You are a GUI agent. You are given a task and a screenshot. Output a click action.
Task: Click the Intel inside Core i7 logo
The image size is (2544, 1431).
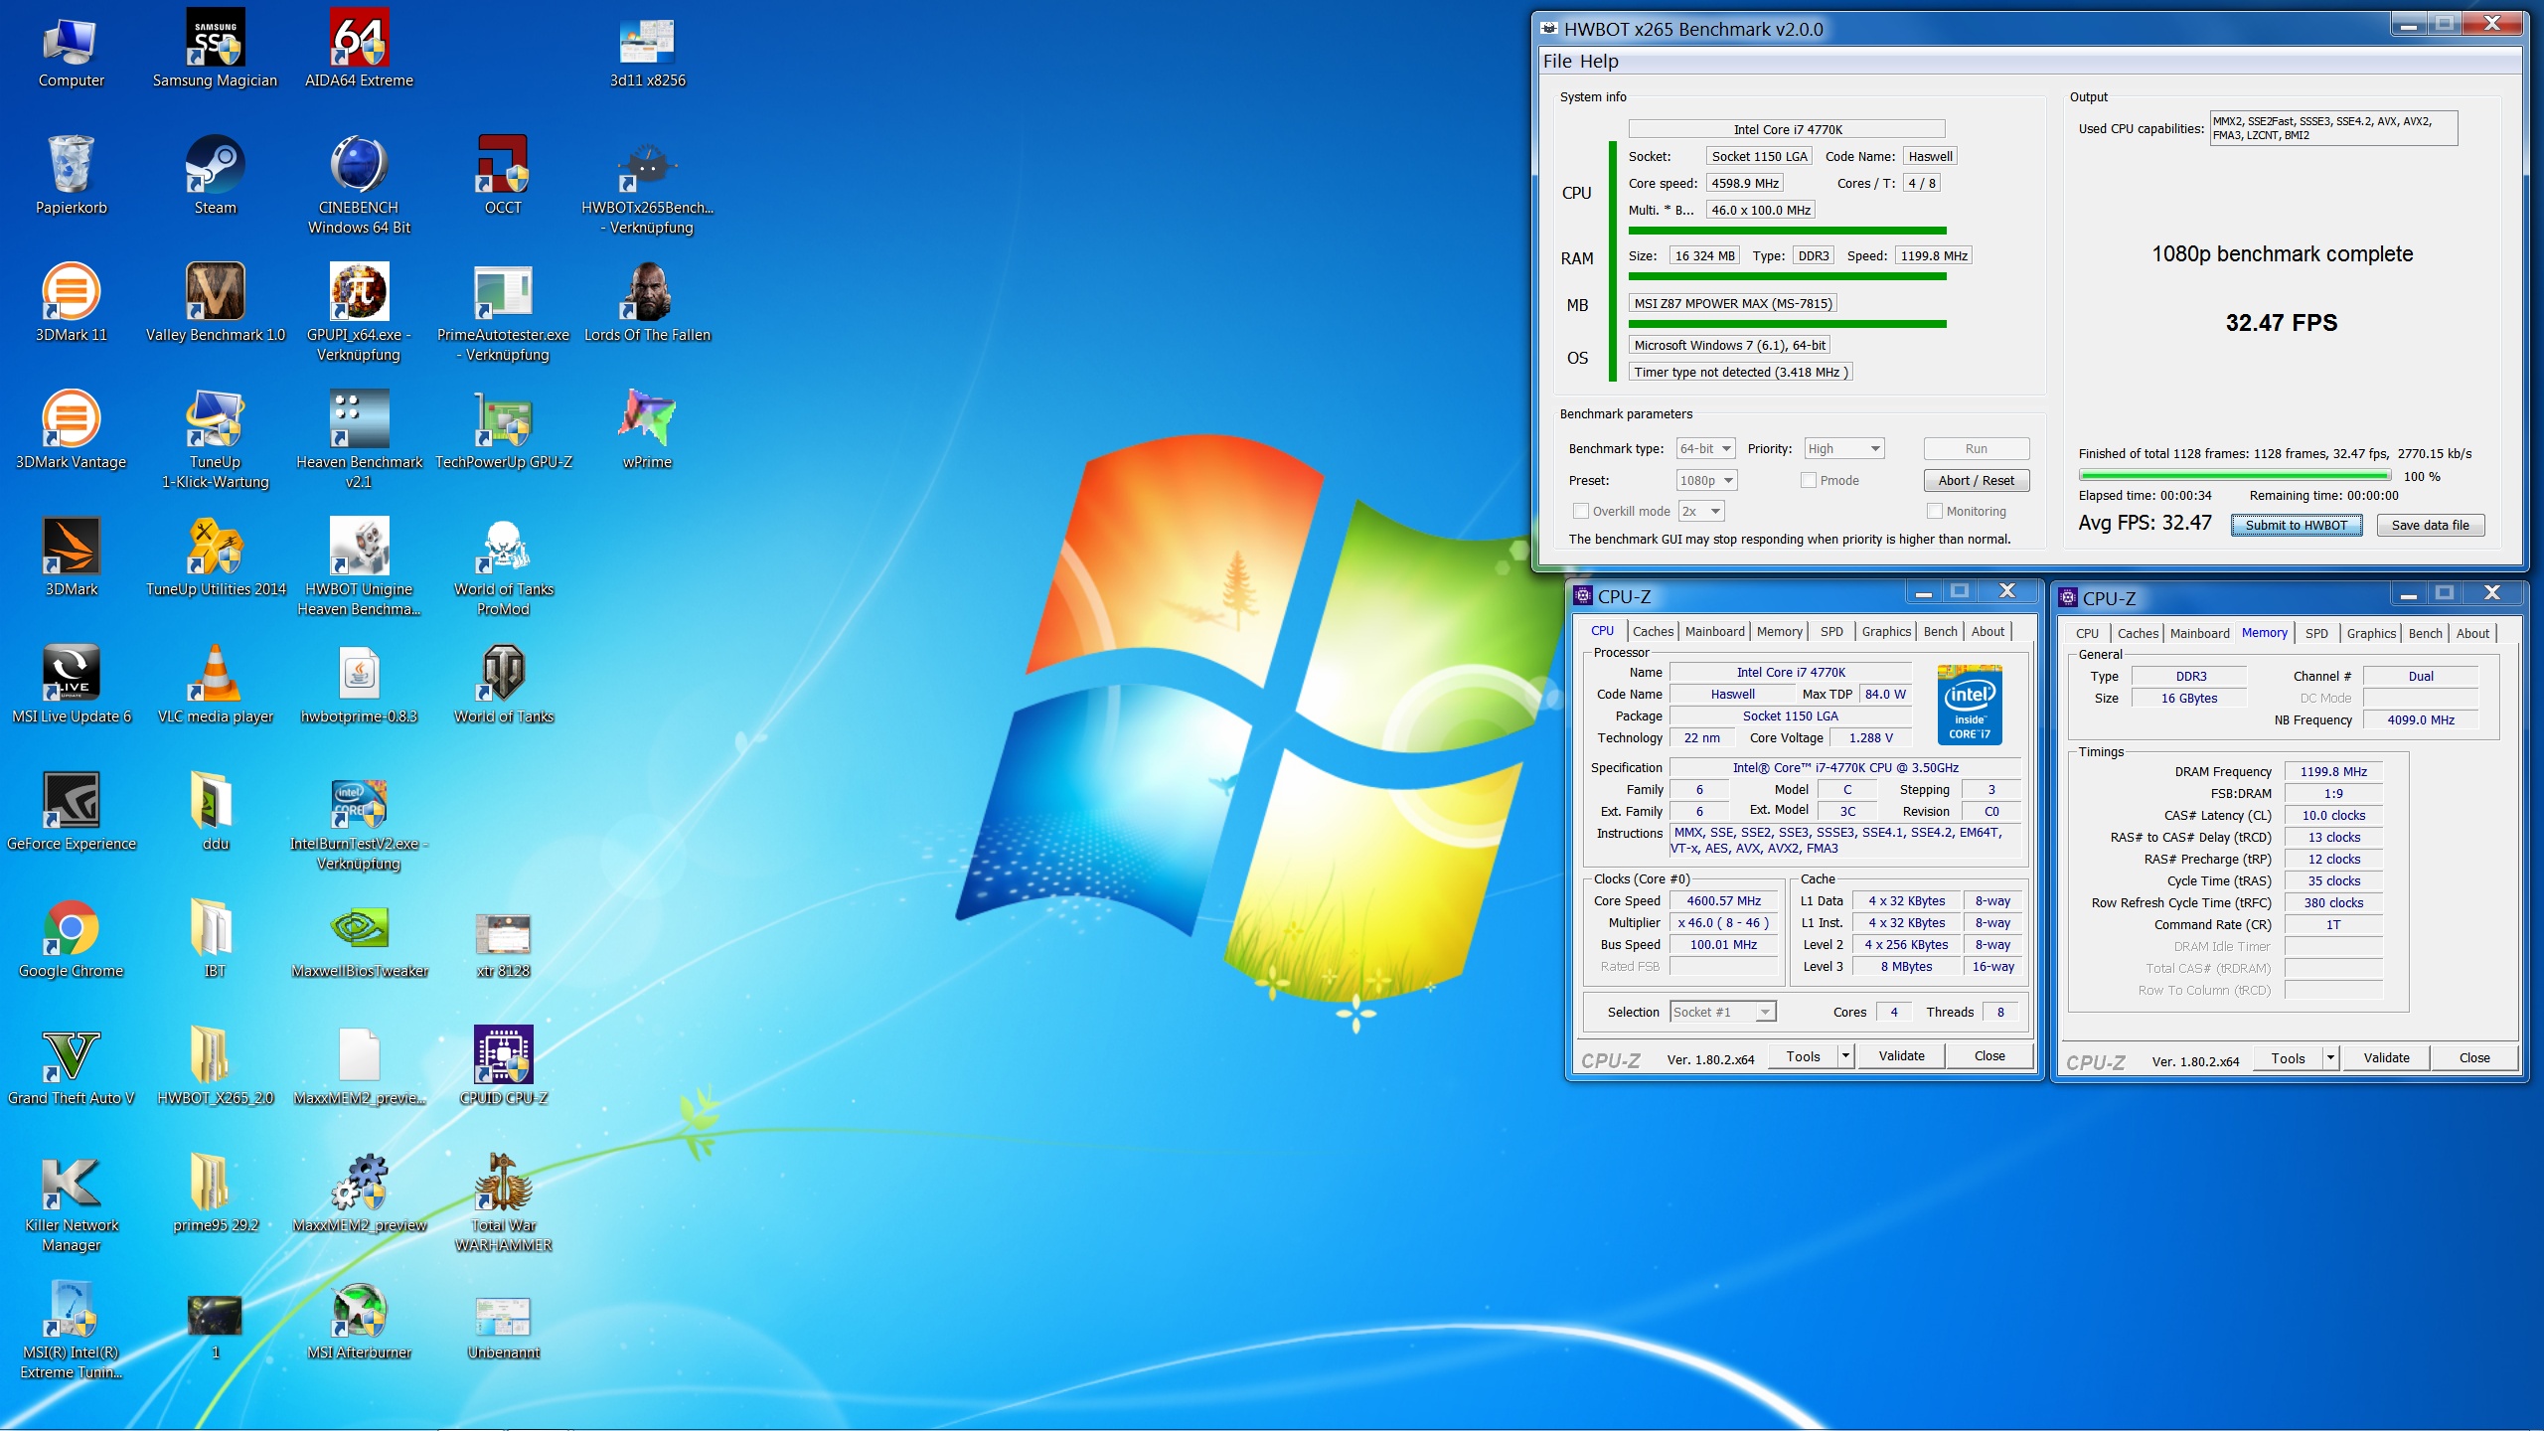tap(1970, 705)
